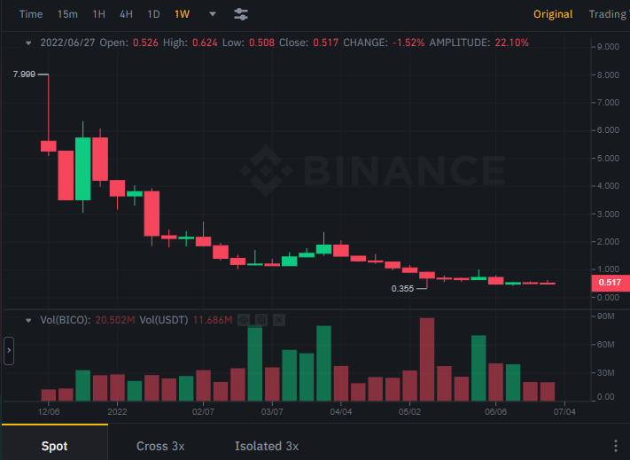This screenshot has width=630, height=460.
Task: Open the Isolated 3x margin tab
Action: point(267,446)
